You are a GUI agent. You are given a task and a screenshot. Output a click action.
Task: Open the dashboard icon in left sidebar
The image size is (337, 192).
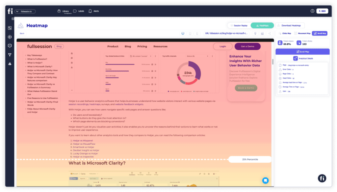point(11,28)
